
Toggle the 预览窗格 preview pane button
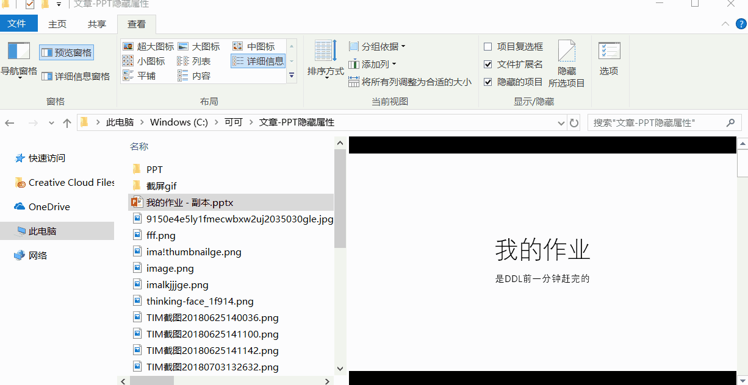pyautogui.click(x=67, y=52)
